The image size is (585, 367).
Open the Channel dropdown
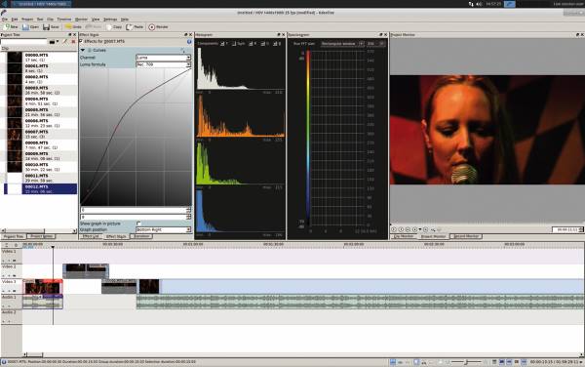tap(164, 58)
